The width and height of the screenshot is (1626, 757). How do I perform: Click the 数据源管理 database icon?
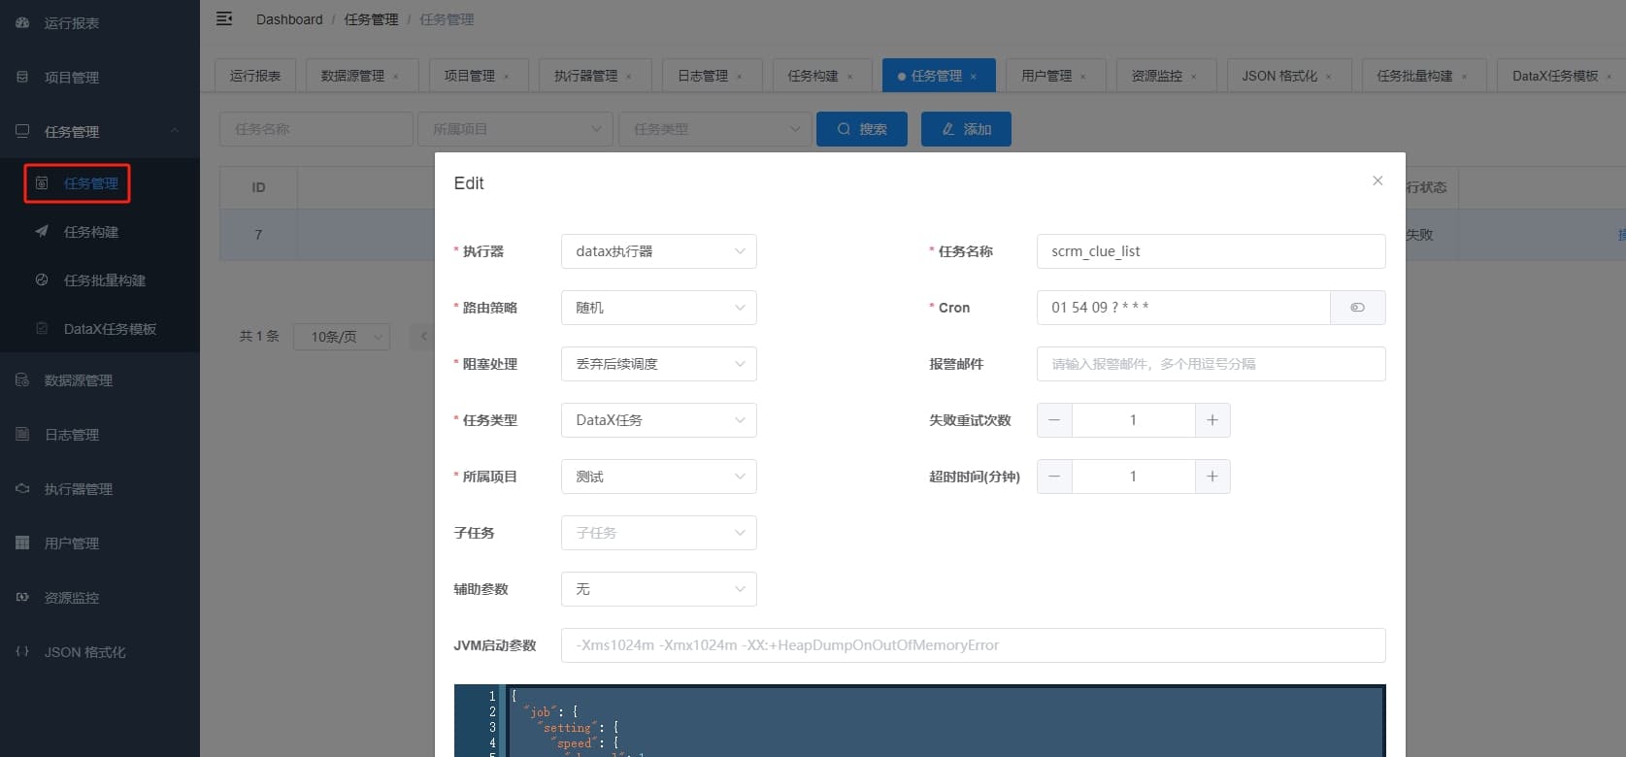coord(22,379)
